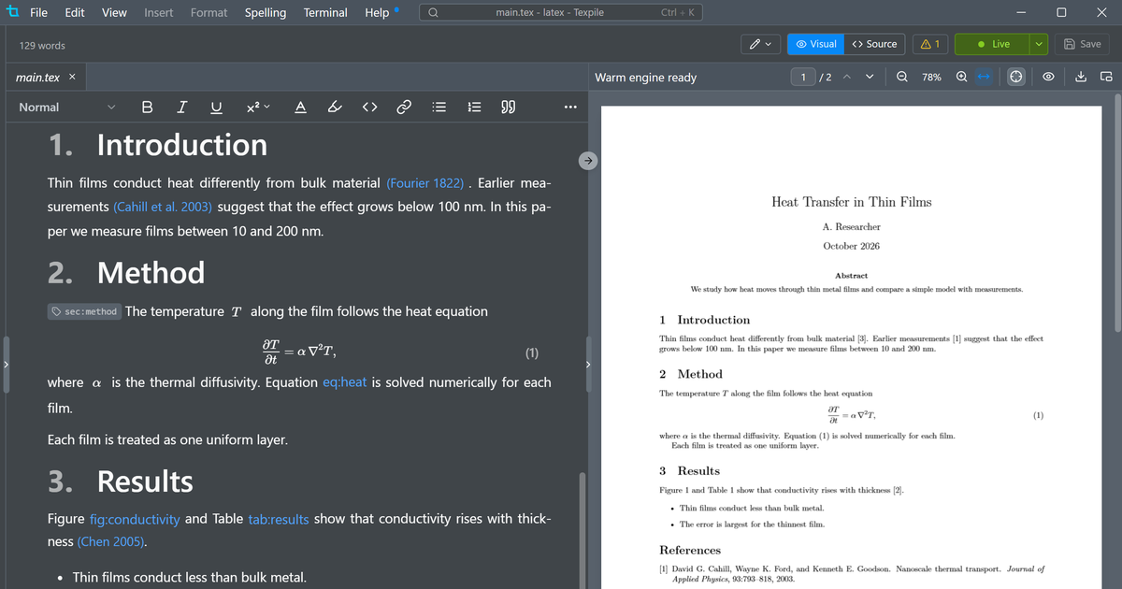Open the Help menu

pos(377,12)
